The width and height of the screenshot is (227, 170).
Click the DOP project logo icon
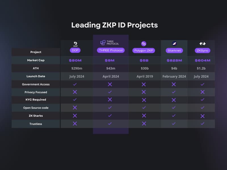pyautogui.click(x=75, y=44)
